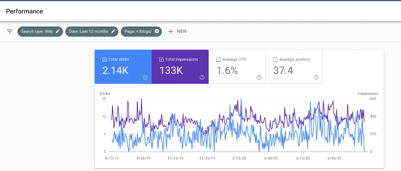Open help icon on Average position card

click(316, 78)
